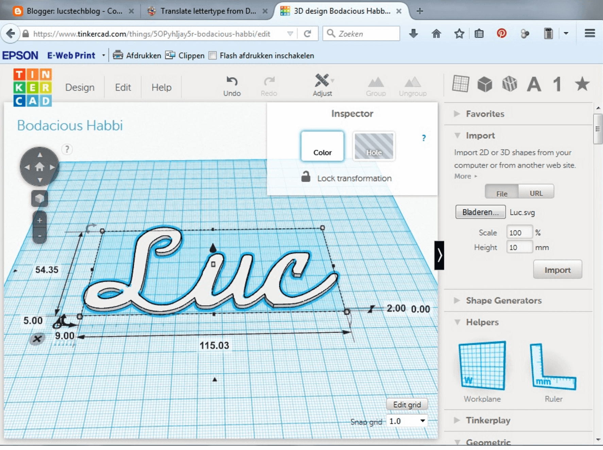Expand the import More link

point(466,176)
